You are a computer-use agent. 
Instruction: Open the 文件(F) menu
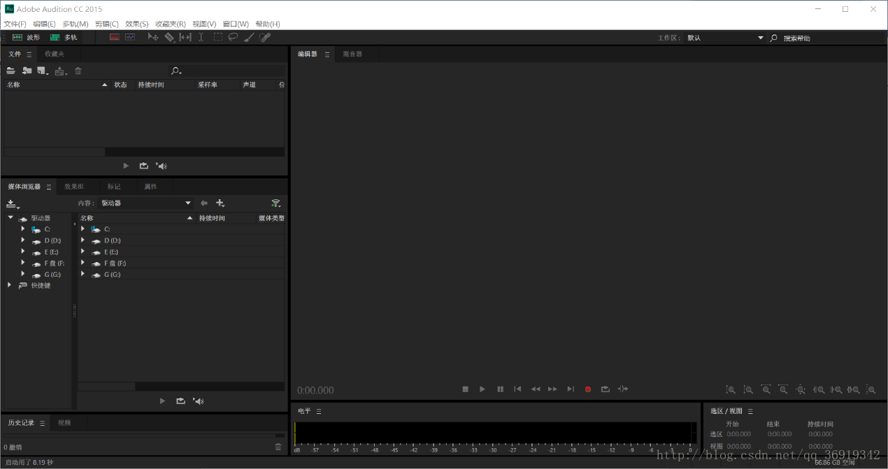15,24
